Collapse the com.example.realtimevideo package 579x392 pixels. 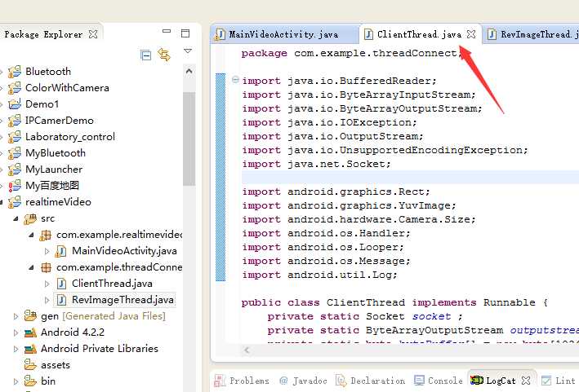coord(31,235)
